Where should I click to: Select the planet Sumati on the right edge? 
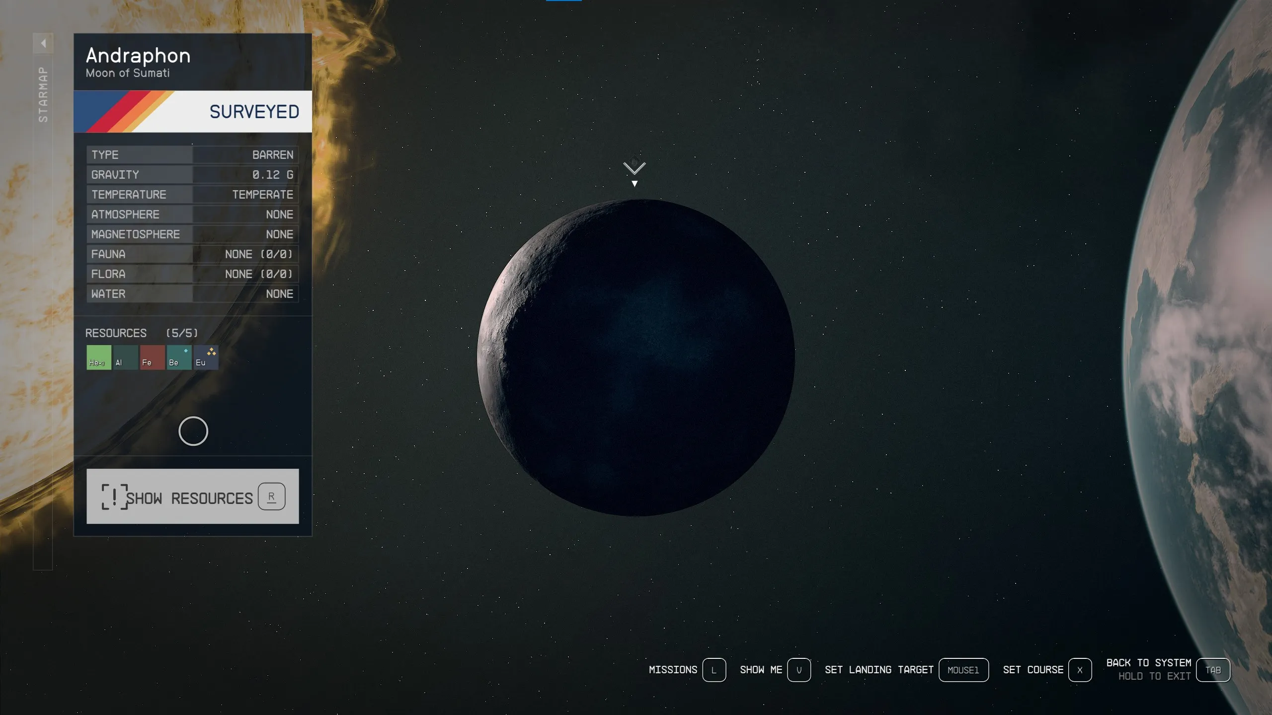[1202, 357]
